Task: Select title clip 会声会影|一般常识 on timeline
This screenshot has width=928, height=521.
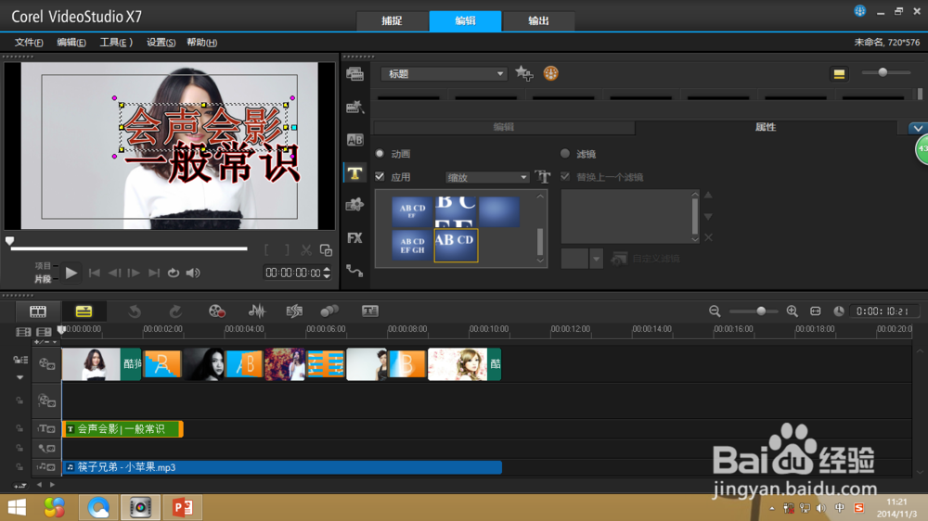Action: pyautogui.click(x=122, y=428)
